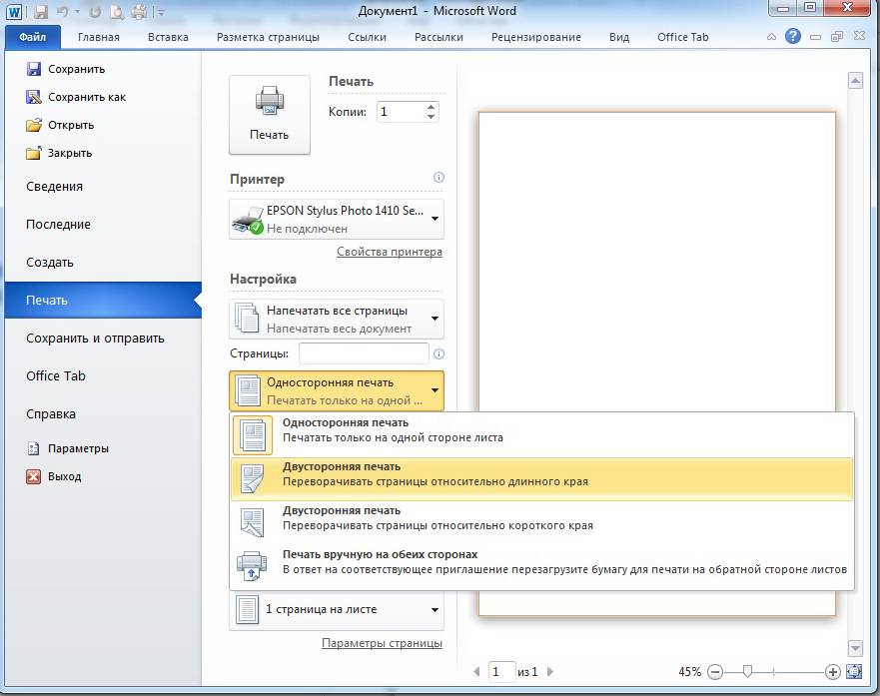Open the Свойства принтера link
The width and height of the screenshot is (880, 696).
[x=389, y=252]
